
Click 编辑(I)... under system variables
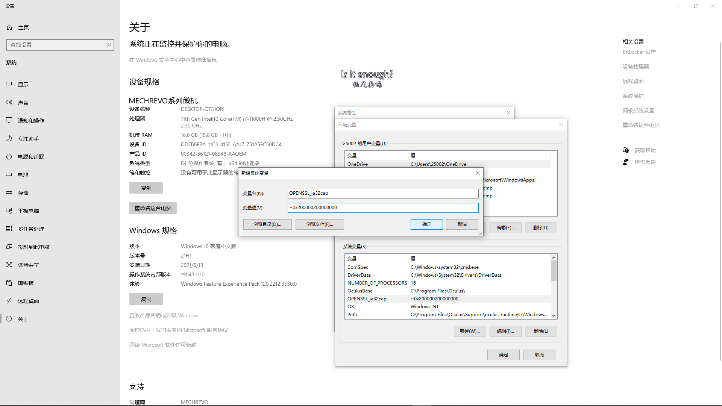pos(505,331)
